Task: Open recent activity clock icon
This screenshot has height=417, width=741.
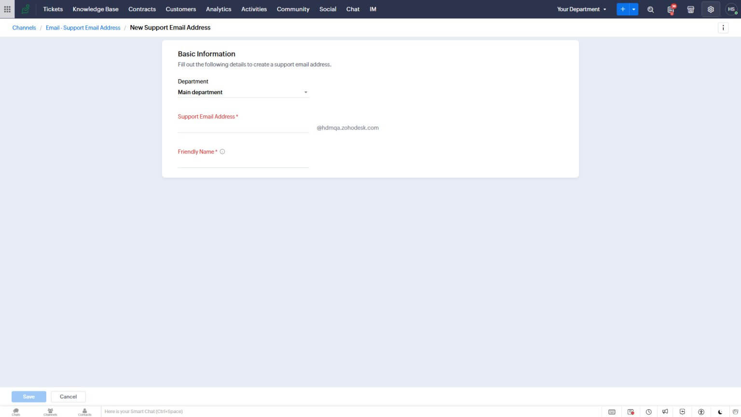Action: (649, 411)
